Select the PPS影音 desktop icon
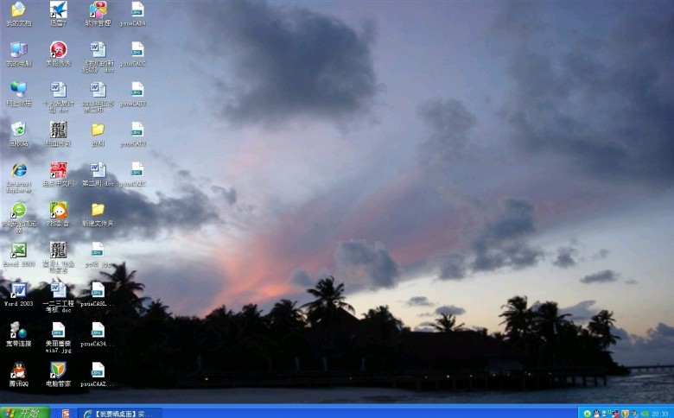 58,210
